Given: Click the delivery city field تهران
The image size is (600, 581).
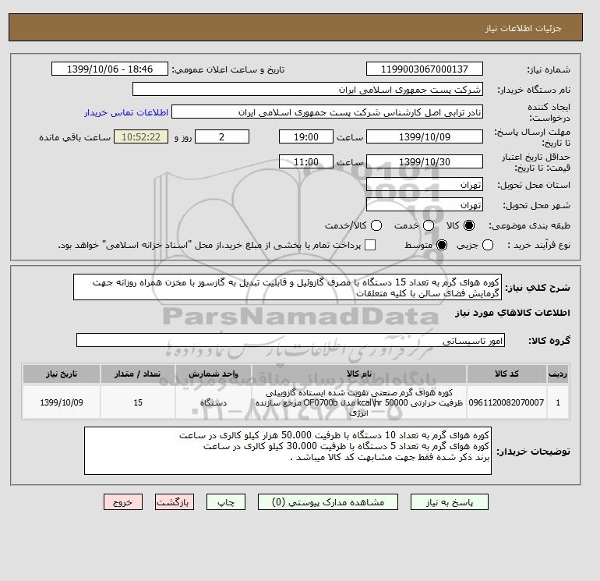Looking at the screenshot, I should (425, 204).
